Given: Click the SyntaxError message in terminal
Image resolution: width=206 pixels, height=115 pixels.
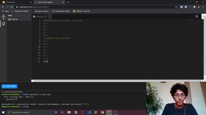Looking at the screenshot, I should tap(45, 104).
